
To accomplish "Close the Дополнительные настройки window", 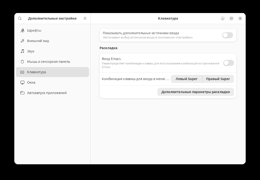I will click(240, 19).
